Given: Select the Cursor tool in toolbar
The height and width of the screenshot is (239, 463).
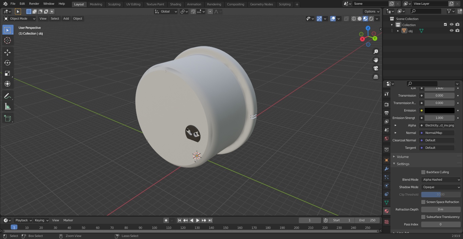Looking at the screenshot, I should 7,40.
